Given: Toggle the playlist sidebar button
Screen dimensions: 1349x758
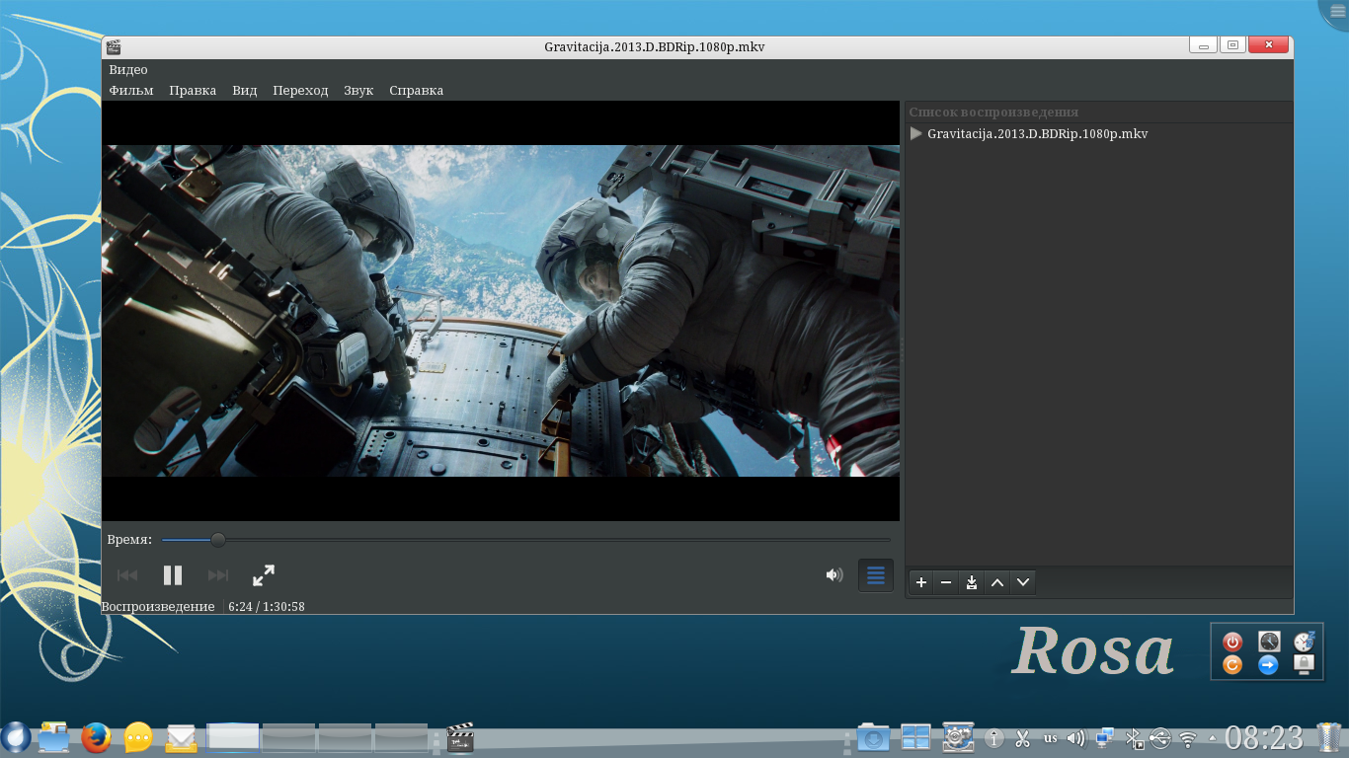Looking at the screenshot, I should [x=876, y=575].
